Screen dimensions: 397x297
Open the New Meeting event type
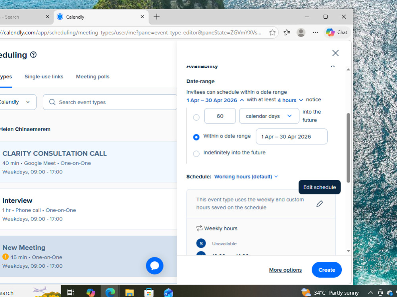89,256
